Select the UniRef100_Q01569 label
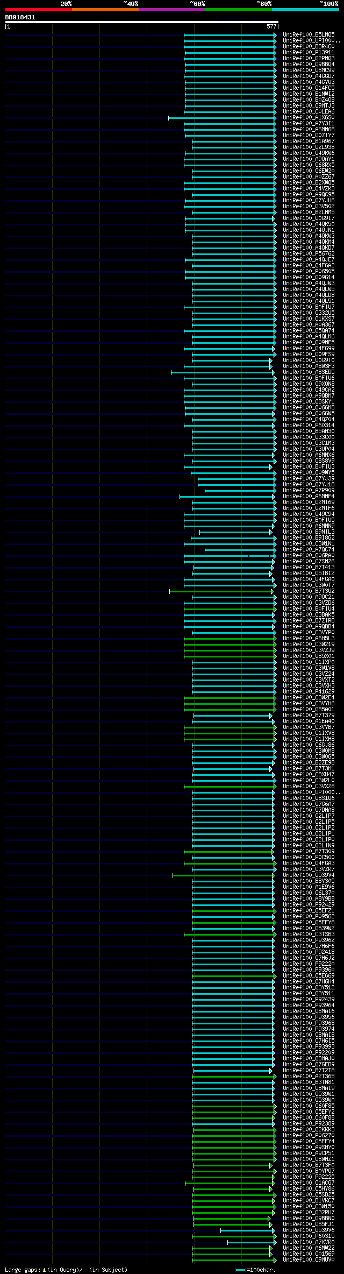 coord(309,1254)
